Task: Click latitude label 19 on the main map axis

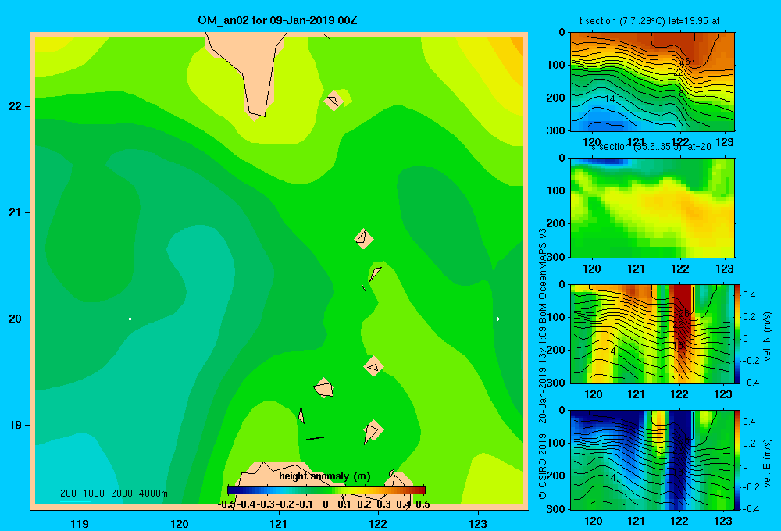Action: pyautogui.click(x=16, y=425)
